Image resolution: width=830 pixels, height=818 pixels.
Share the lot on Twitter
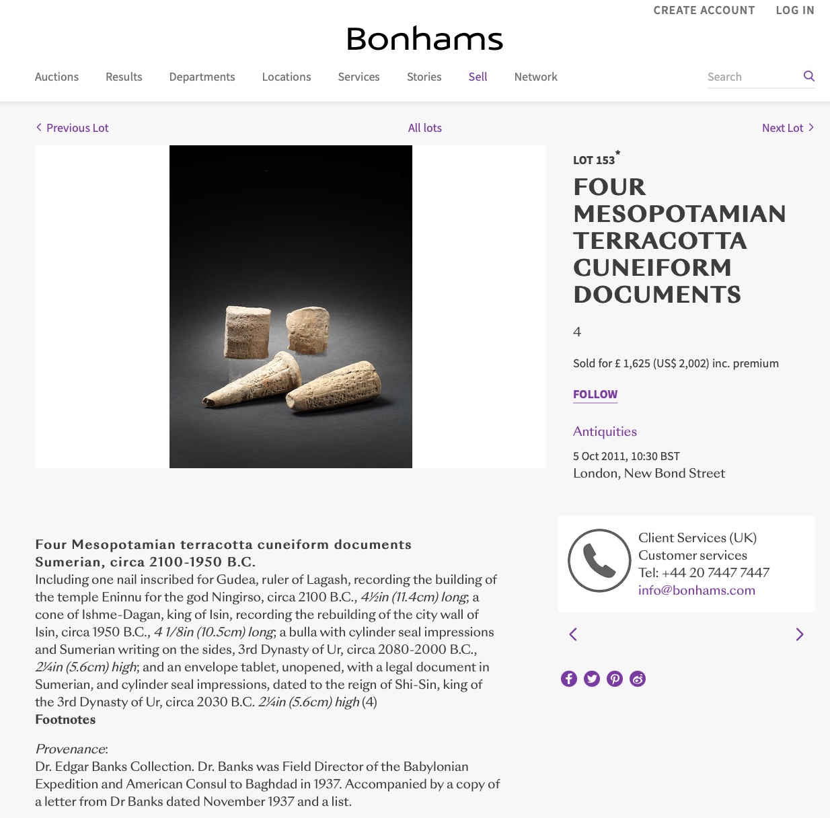(x=592, y=679)
